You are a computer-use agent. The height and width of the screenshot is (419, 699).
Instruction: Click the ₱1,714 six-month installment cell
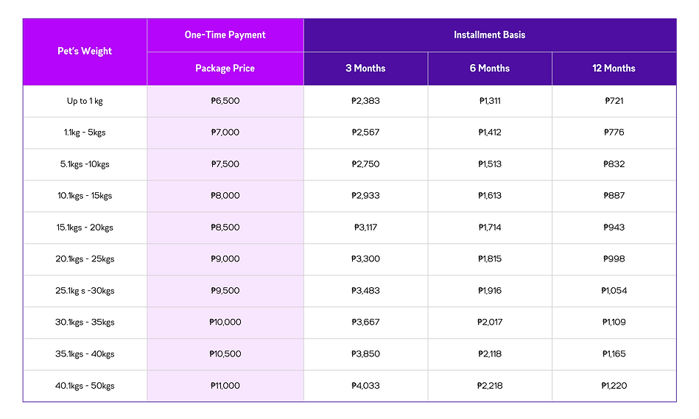pos(490,228)
